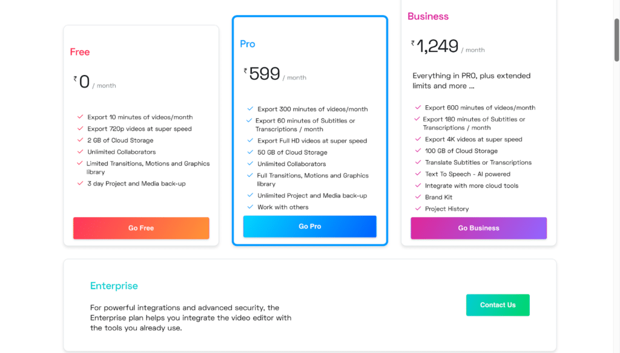
Task: Select the Pro plan title
Action: tap(248, 44)
